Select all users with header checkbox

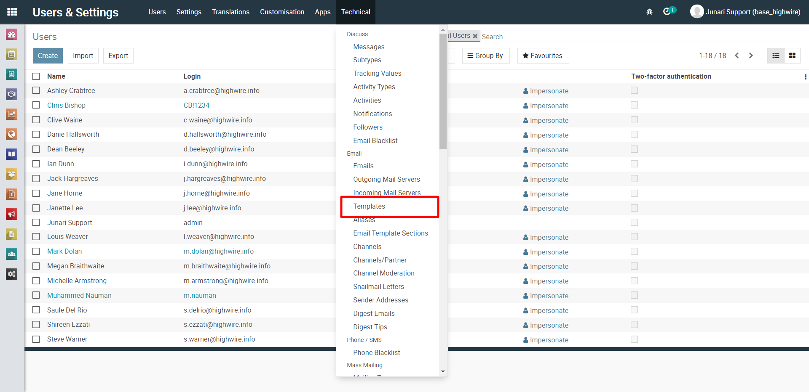click(36, 76)
